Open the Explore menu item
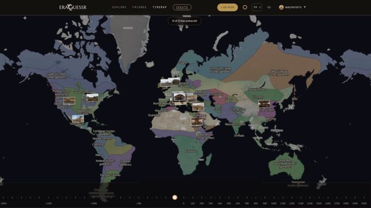The image size is (371, 208). pos(119,7)
